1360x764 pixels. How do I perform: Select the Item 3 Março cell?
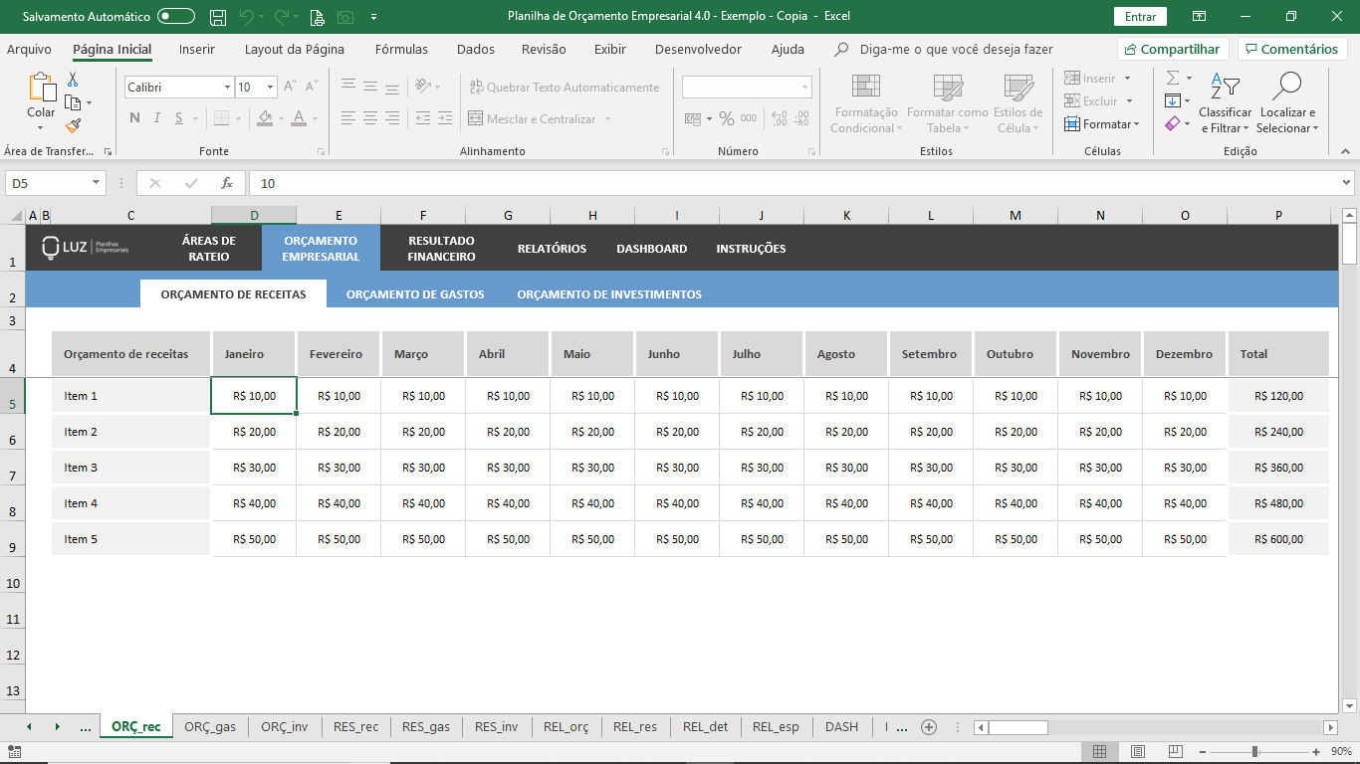(x=423, y=468)
